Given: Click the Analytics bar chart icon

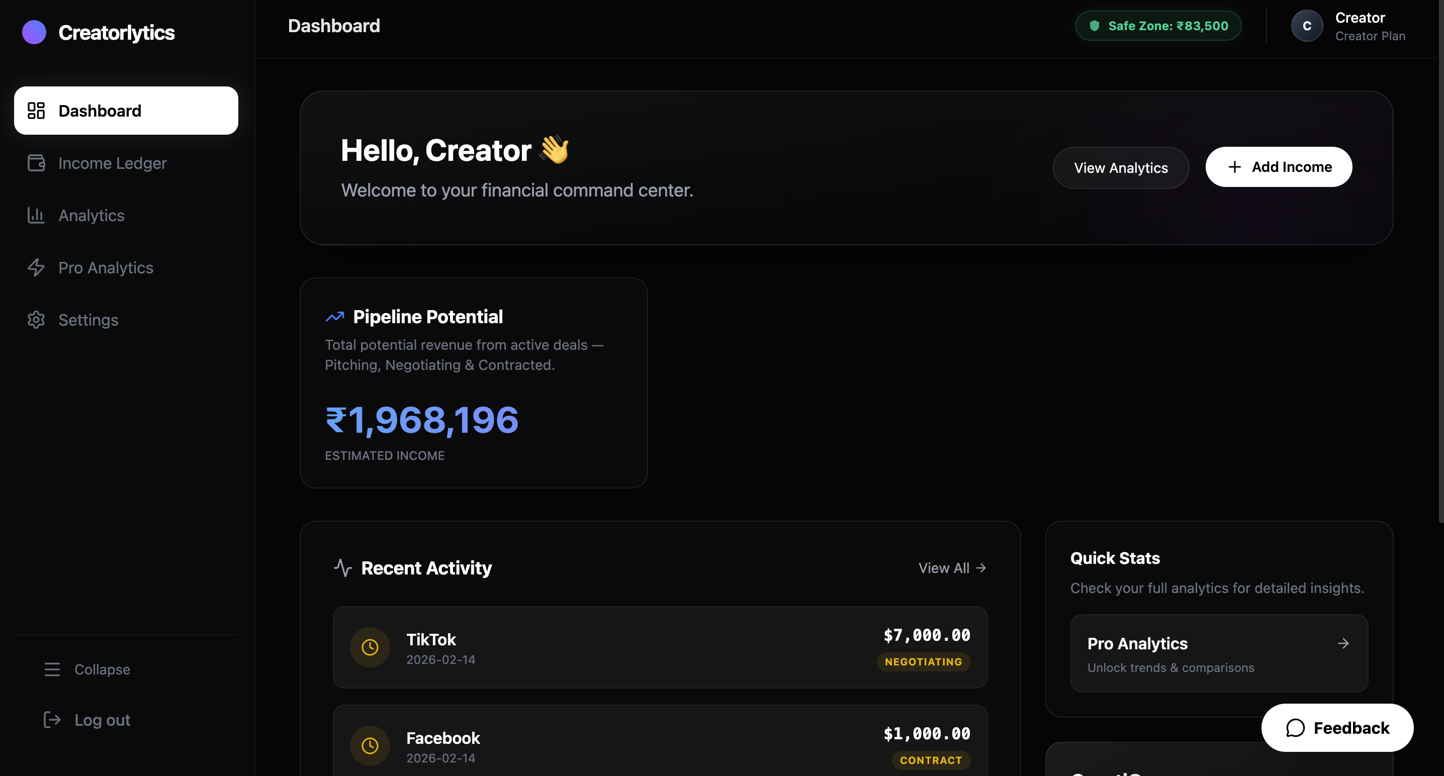Looking at the screenshot, I should (x=36, y=215).
